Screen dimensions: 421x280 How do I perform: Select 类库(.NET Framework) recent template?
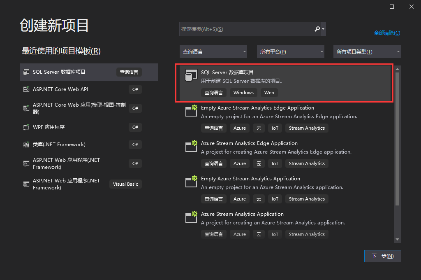point(89,145)
